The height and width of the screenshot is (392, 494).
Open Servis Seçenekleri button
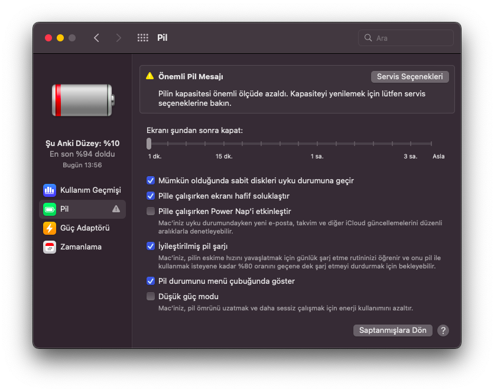(x=409, y=77)
